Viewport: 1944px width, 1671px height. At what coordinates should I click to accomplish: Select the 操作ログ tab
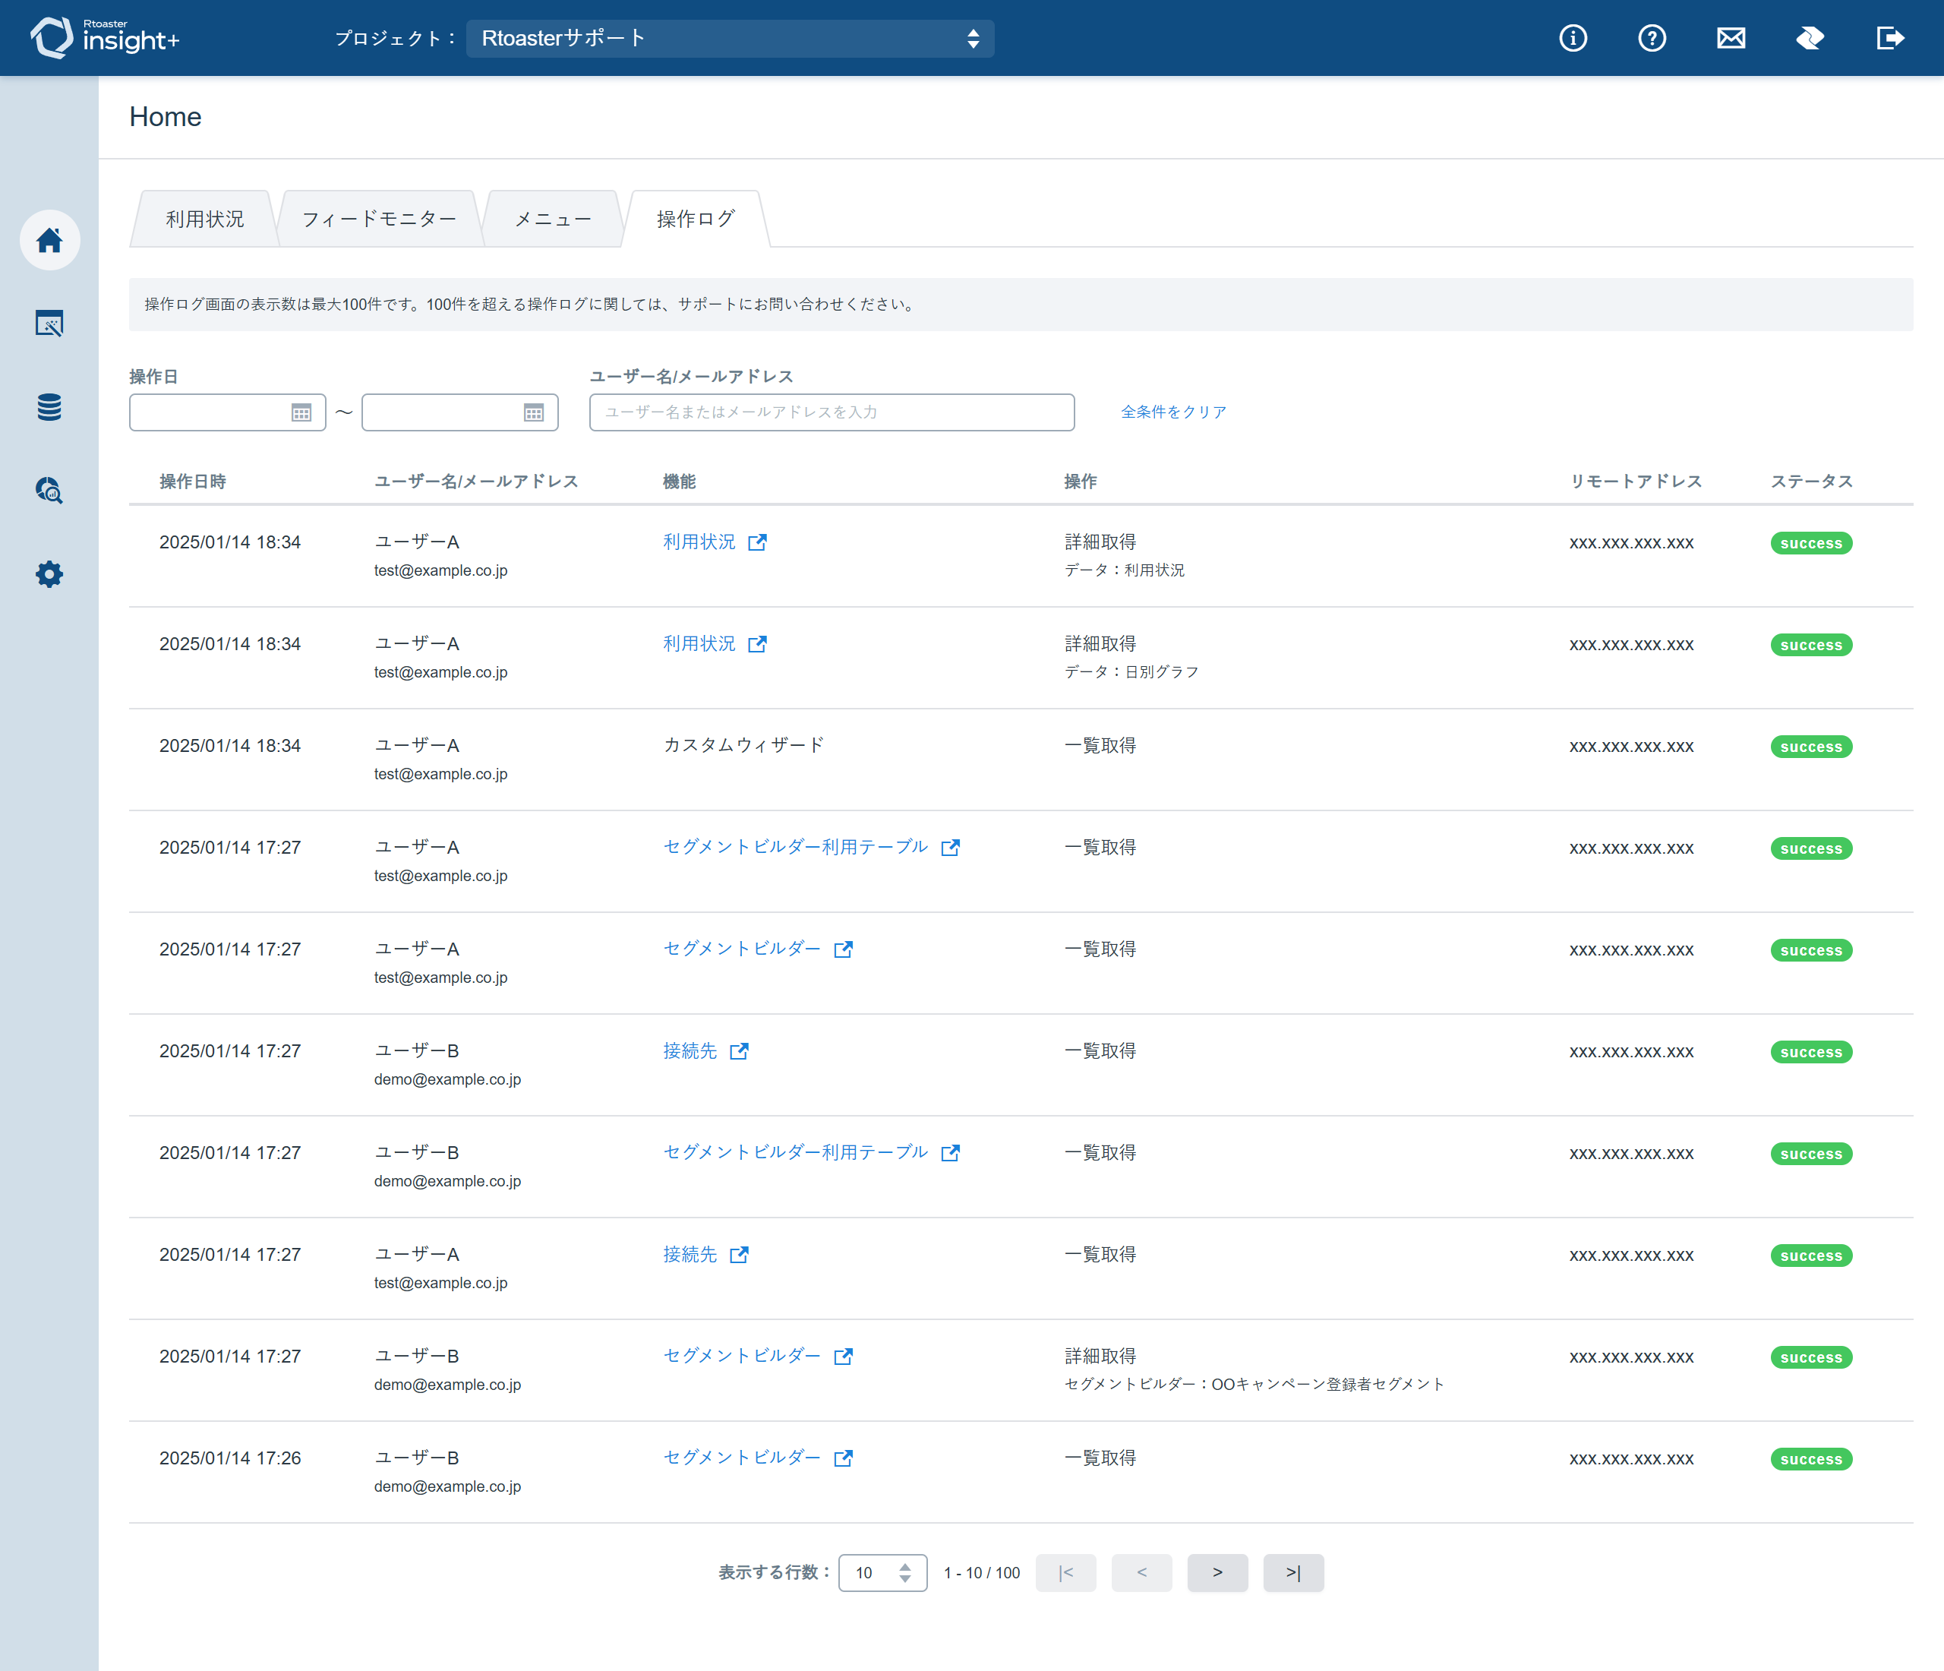[696, 219]
